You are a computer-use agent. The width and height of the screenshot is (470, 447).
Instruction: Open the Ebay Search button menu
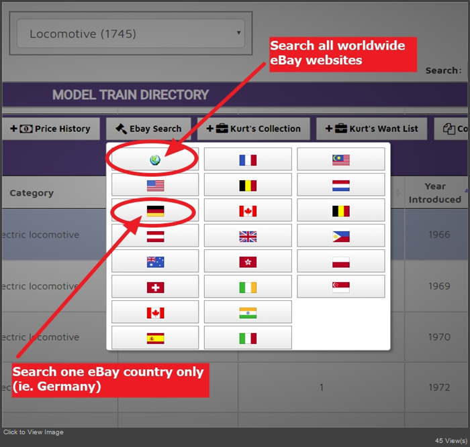click(148, 129)
